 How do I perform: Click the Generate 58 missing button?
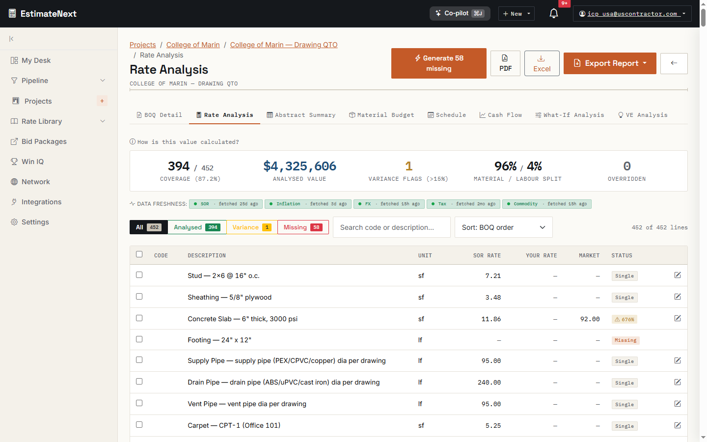click(439, 63)
